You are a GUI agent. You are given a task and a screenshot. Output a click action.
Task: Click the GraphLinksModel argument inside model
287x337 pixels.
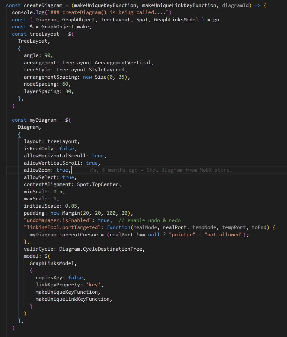pos(52,263)
